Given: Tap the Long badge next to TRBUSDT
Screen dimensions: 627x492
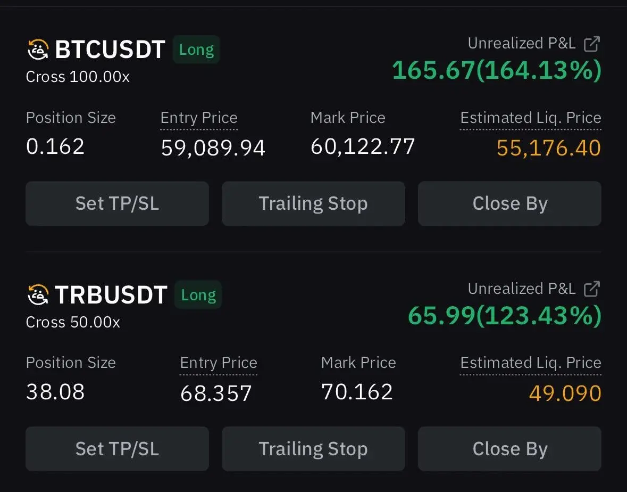Looking at the screenshot, I should click(198, 294).
